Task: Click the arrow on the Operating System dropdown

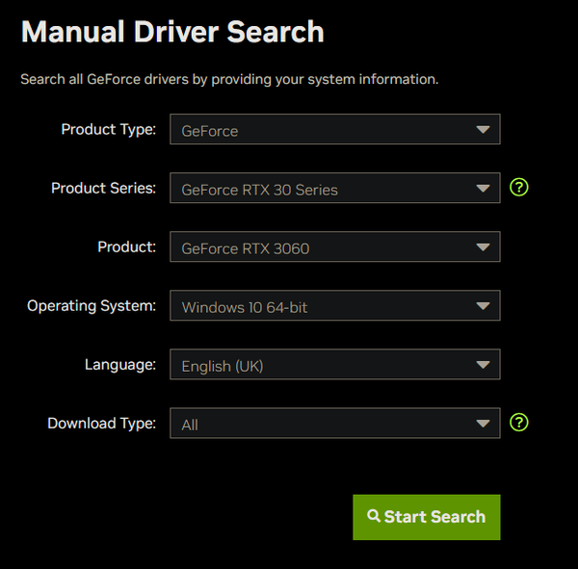Action: click(x=483, y=306)
